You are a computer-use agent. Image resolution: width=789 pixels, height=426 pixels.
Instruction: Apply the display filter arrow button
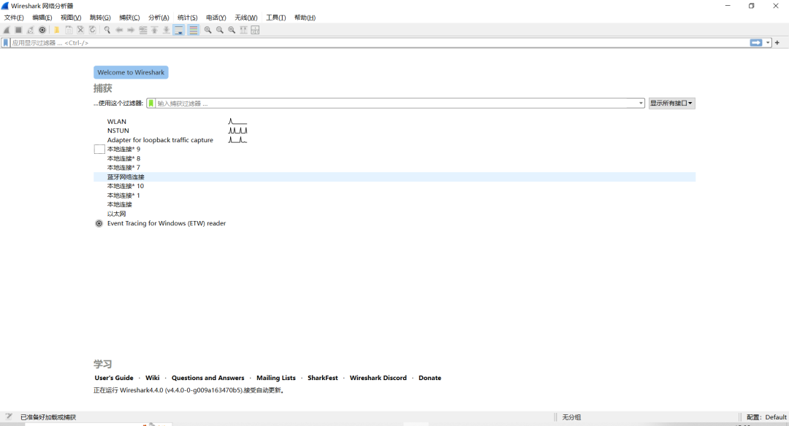pos(756,43)
